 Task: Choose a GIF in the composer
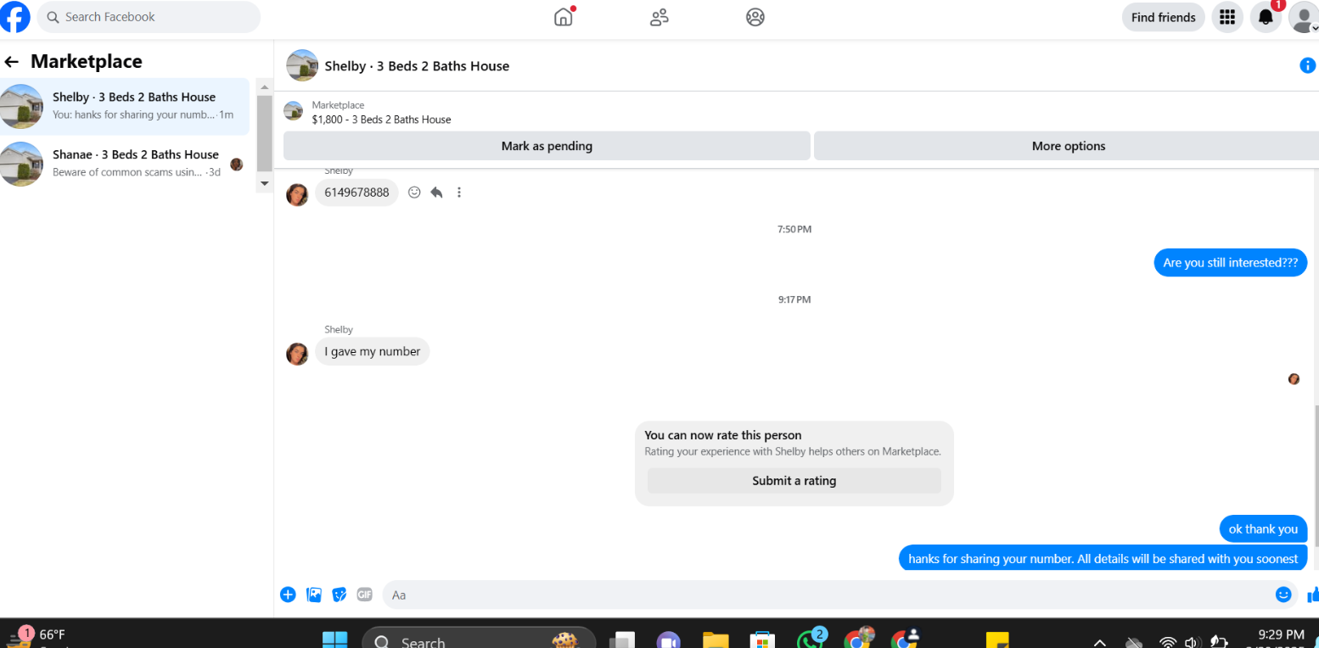click(x=365, y=595)
